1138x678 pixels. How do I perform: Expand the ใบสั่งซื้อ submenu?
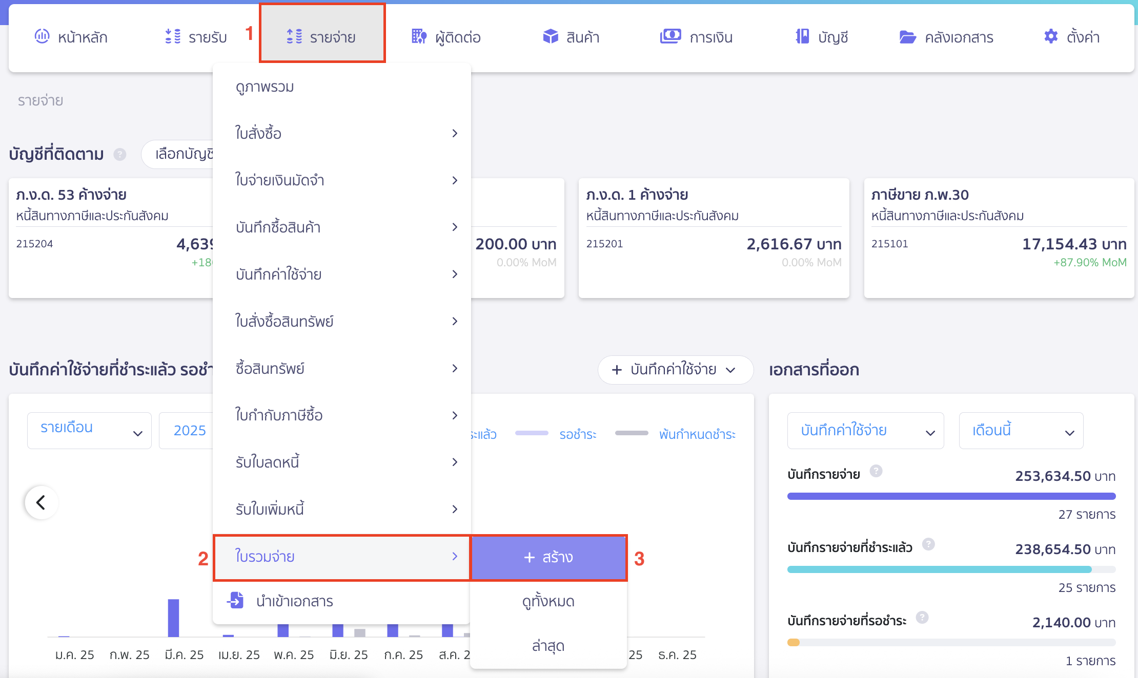pyautogui.click(x=342, y=134)
